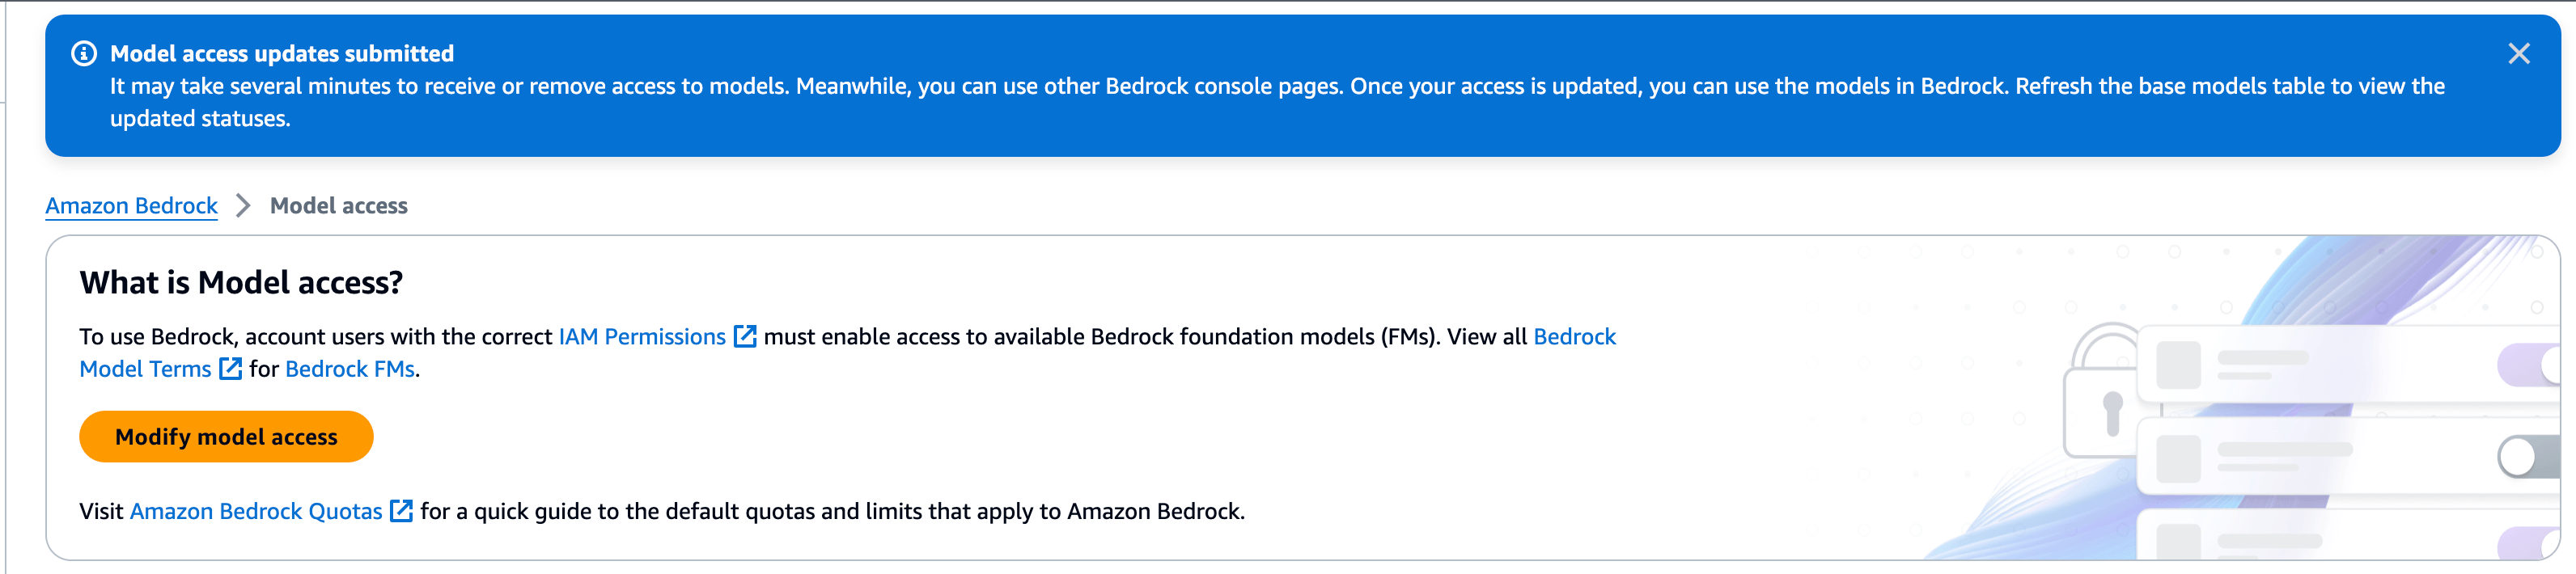This screenshot has width=2576, height=574.
Task: Toggle the bottom purple switch in illustration
Action: click(x=2530, y=545)
